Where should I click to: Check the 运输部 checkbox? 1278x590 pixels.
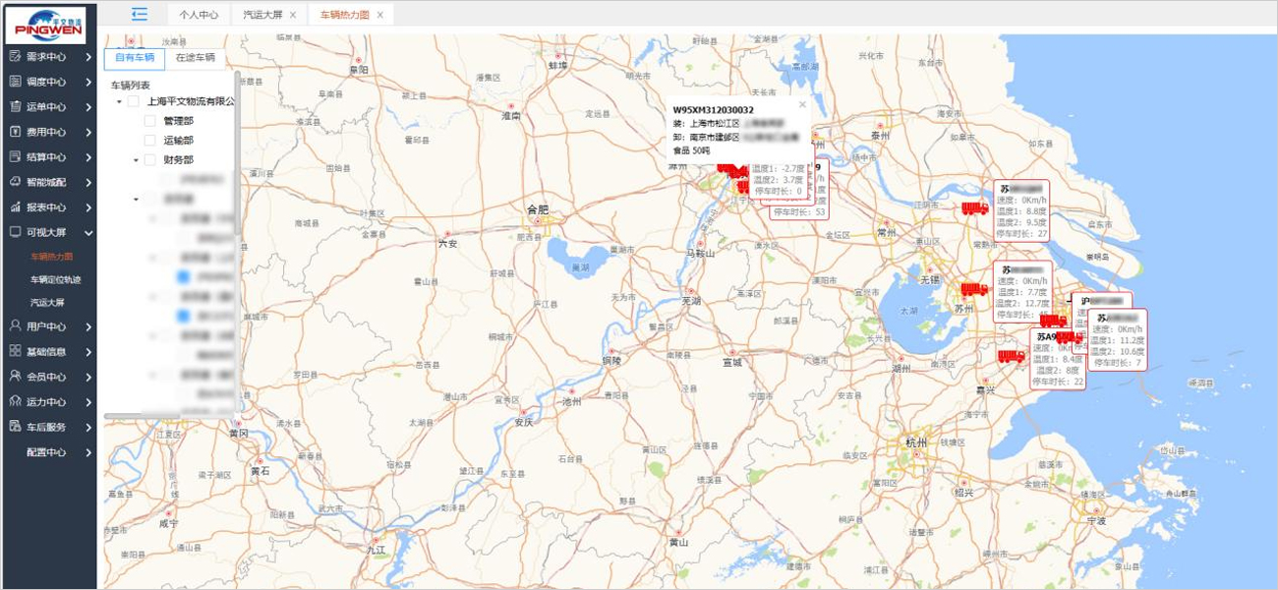(x=150, y=141)
